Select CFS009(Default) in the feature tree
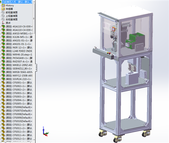This screenshot has width=169, height=143. (x=19, y=118)
